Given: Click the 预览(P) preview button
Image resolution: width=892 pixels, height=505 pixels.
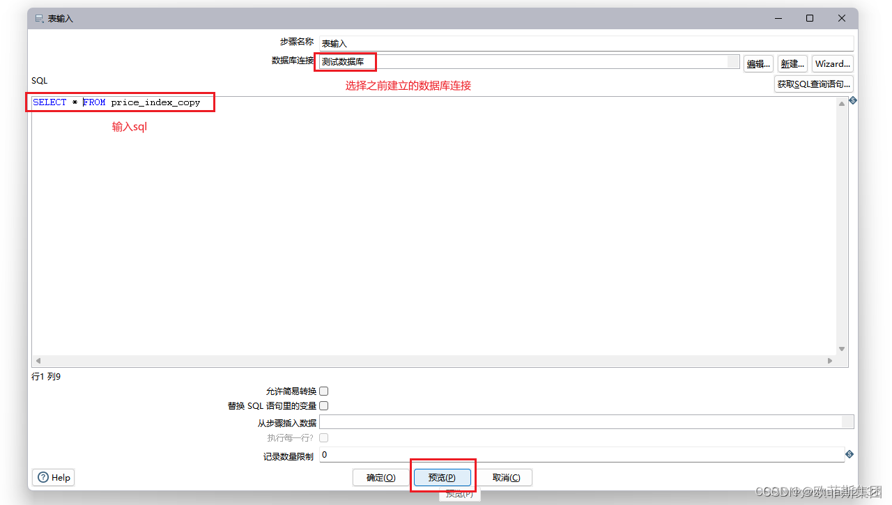Looking at the screenshot, I should coord(443,477).
